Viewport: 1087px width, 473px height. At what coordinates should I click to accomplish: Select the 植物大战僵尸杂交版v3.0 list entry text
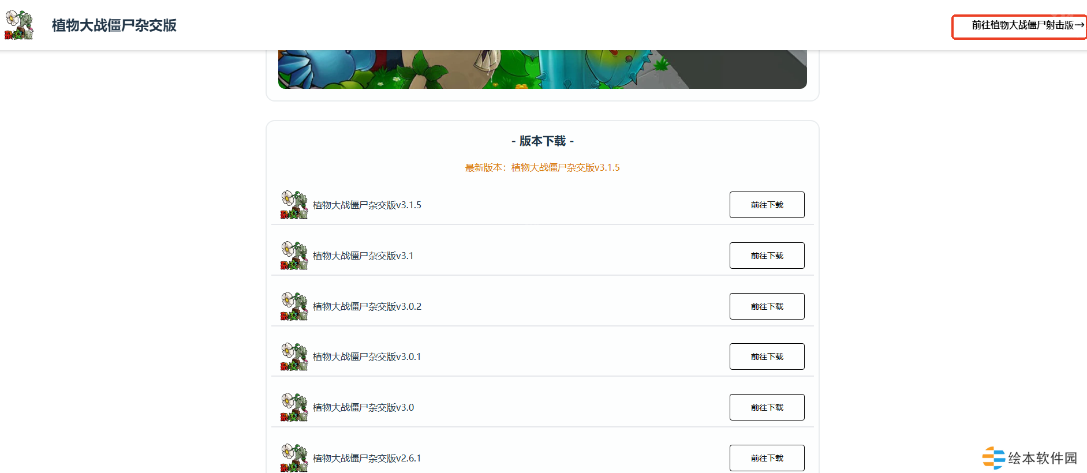363,408
